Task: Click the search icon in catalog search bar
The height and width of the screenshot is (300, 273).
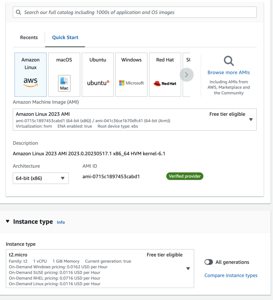Action: click(19, 12)
